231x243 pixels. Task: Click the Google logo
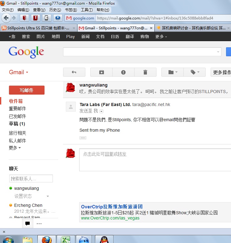26,52
